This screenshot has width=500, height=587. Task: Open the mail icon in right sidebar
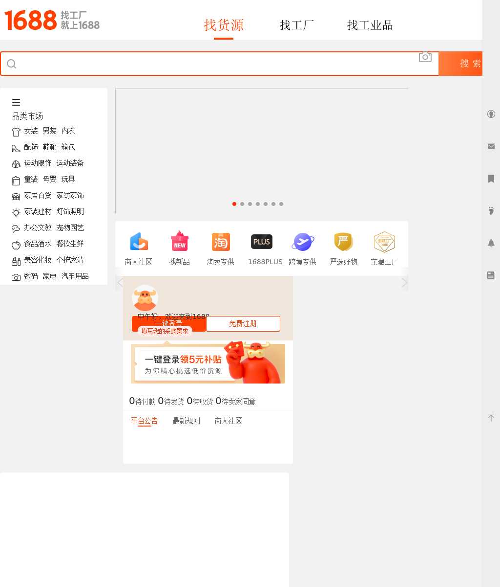click(x=491, y=146)
